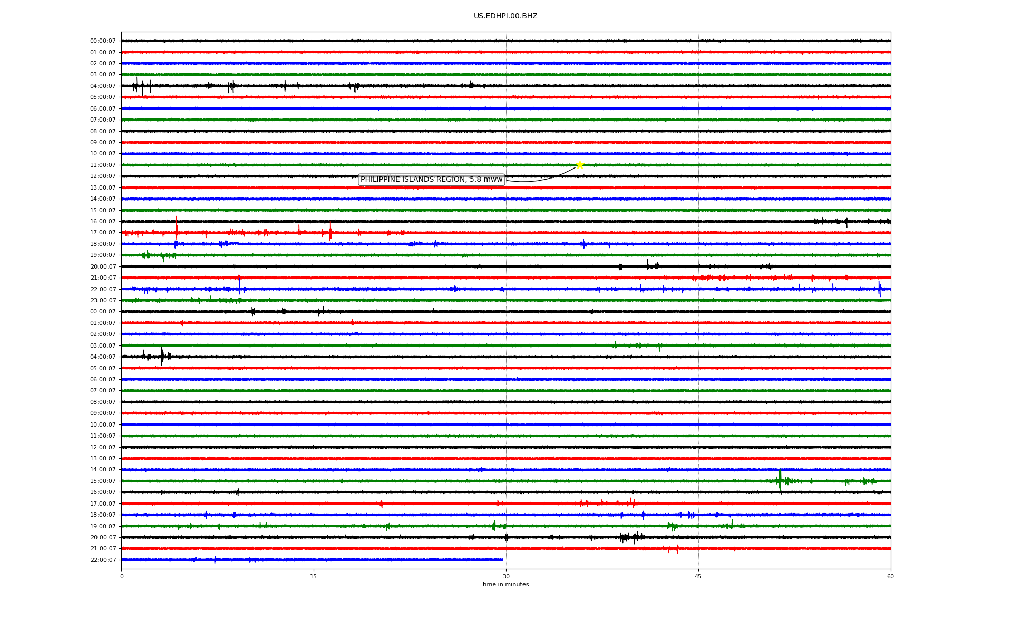The image size is (1012, 632).
Task: Click the black burst on lower 04:00:07 trace
Action: (x=161, y=357)
